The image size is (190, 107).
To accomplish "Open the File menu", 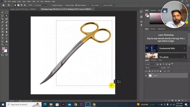I will click(x=5, y=1).
